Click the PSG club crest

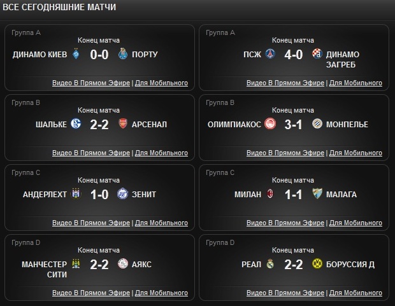click(x=271, y=54)
